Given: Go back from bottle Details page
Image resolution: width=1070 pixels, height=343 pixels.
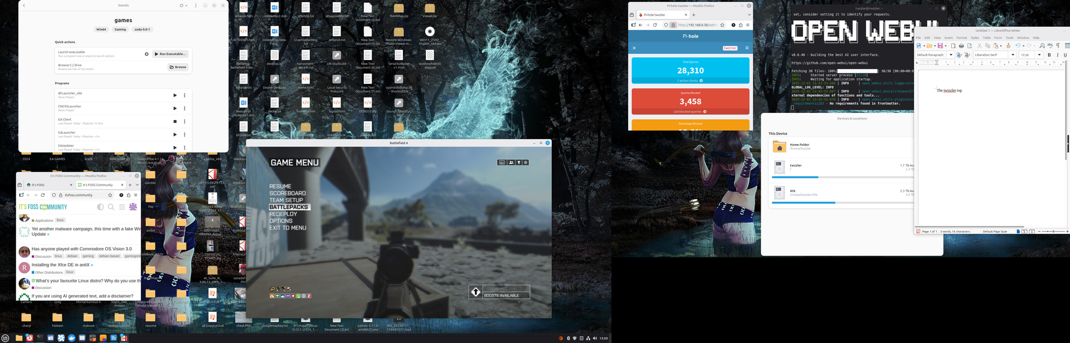Looking at the screenshot, I should tap(24, 6).
